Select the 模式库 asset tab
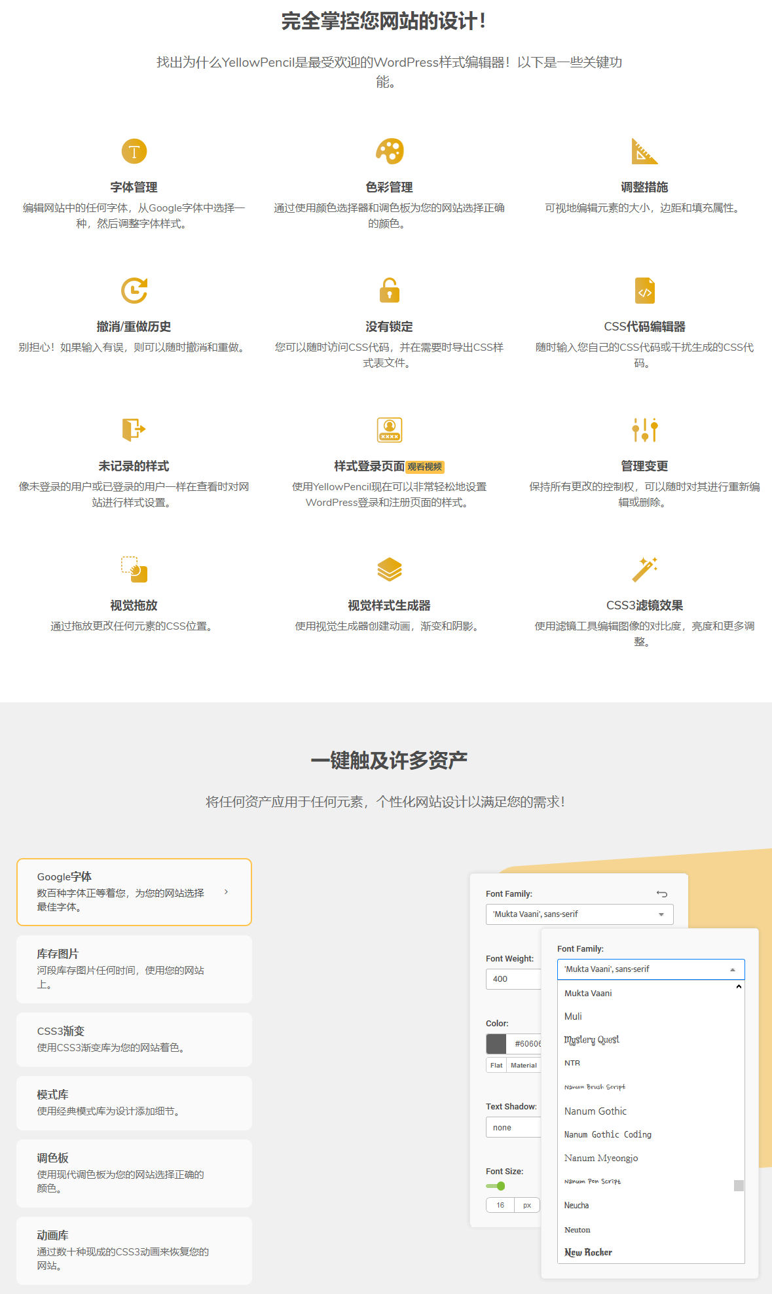 [134, 1103]
